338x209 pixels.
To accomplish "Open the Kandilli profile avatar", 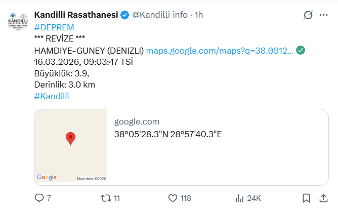I will tap(18, 21).
